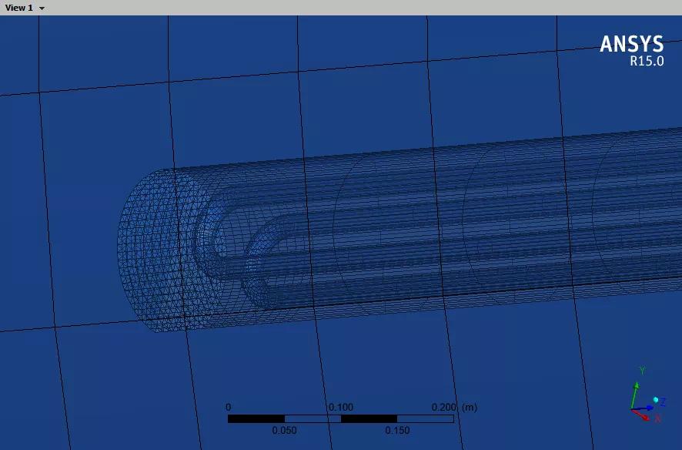
Task: Open the View 1 dropdown arrow
Action: pyautogui.click(x=42, y=8)
